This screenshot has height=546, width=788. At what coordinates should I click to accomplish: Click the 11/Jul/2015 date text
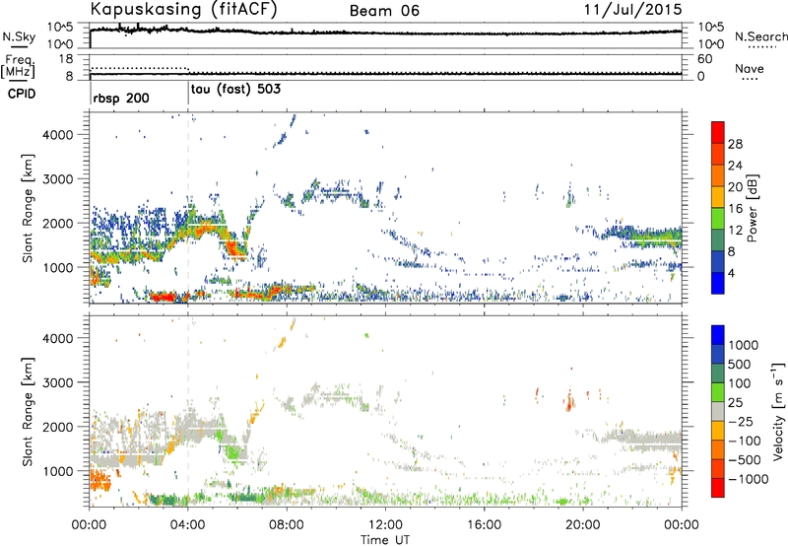tap(632, 10)
